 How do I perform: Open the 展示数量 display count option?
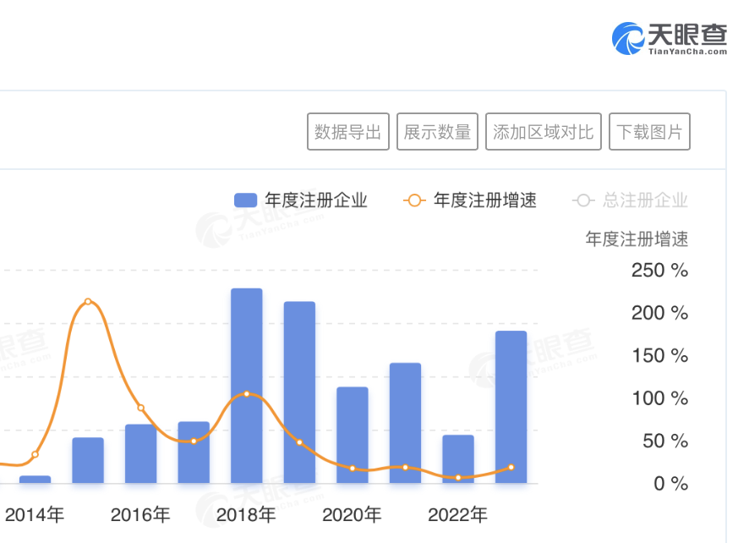tap(437, 132)
